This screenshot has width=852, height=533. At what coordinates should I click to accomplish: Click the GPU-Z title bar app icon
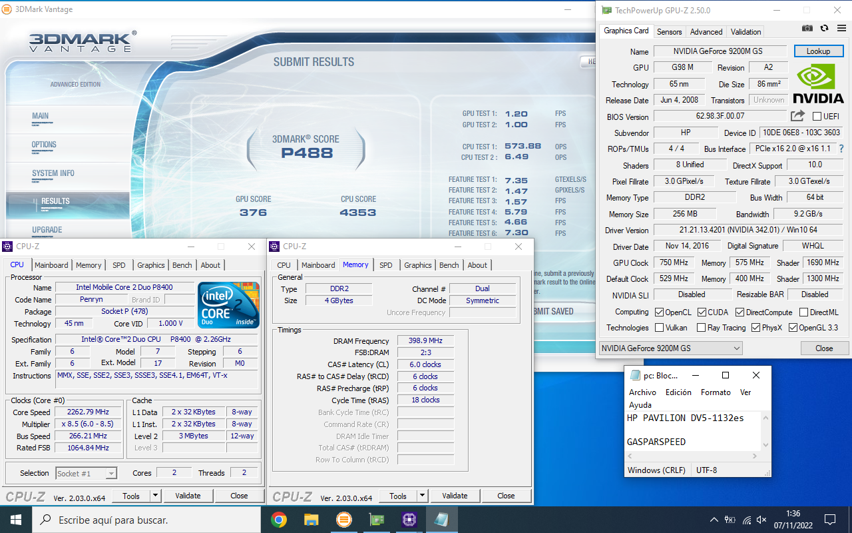tap(607, 10)
